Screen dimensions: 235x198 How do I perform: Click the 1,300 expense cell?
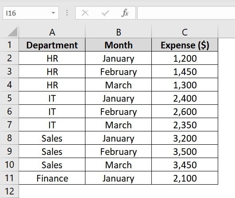tap(185, 85)
